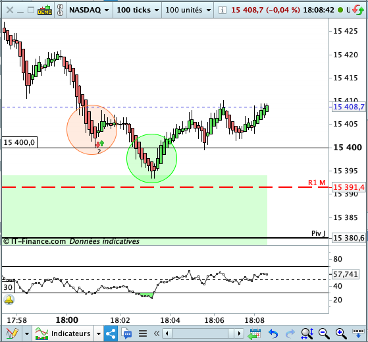Click the red-green refresh arrows icon
The height and width of the screenshot is (342, 368).
(x=358, y=10)
